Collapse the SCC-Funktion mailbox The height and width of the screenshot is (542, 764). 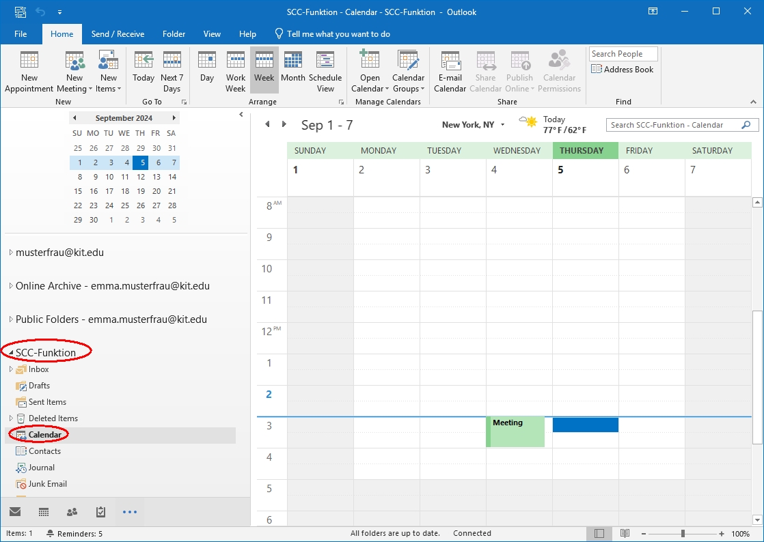click(x=11, y=353)
